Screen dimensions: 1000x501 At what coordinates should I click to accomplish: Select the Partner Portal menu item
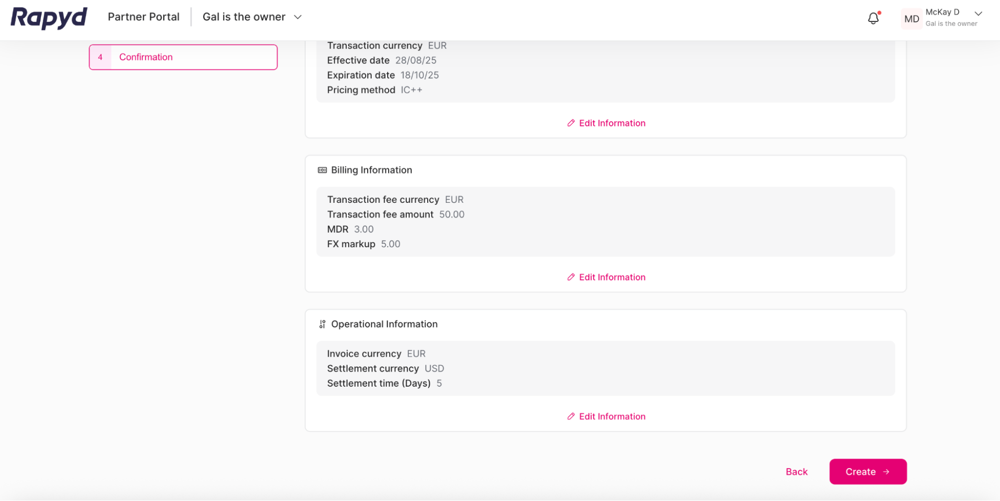click(144, 16)
